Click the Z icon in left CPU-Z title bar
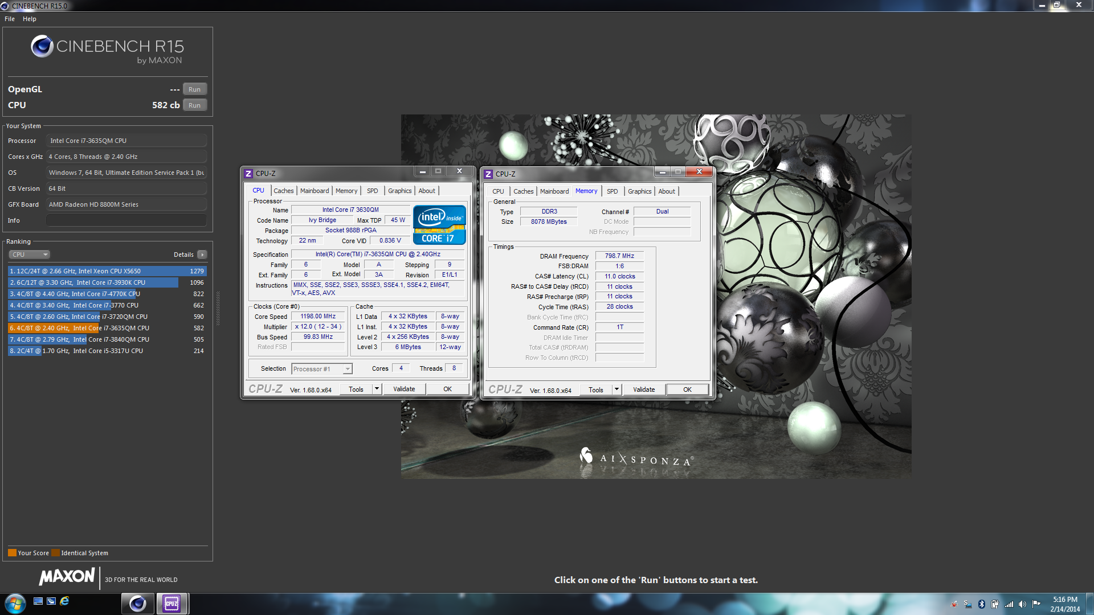Viewport: 1094px width, 615px height. pos(248,174)
